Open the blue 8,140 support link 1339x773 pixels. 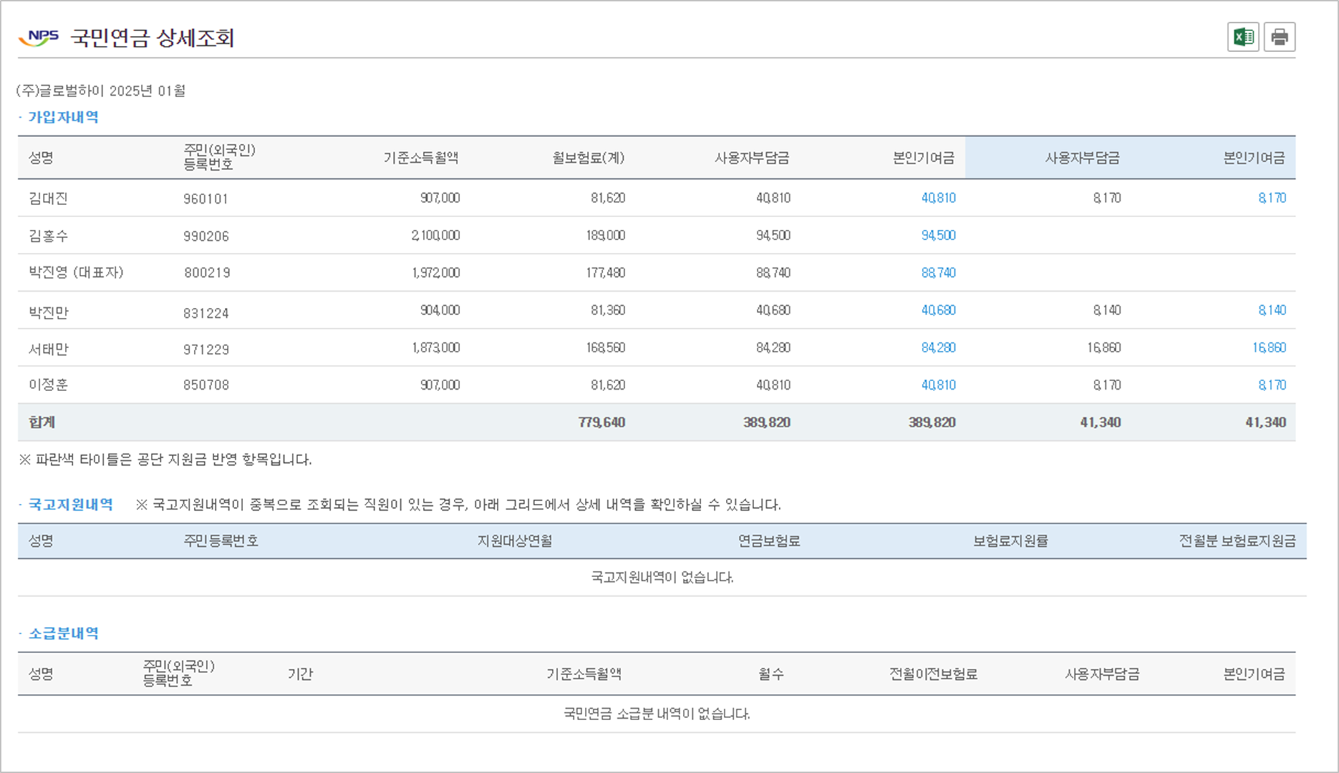1271,310
